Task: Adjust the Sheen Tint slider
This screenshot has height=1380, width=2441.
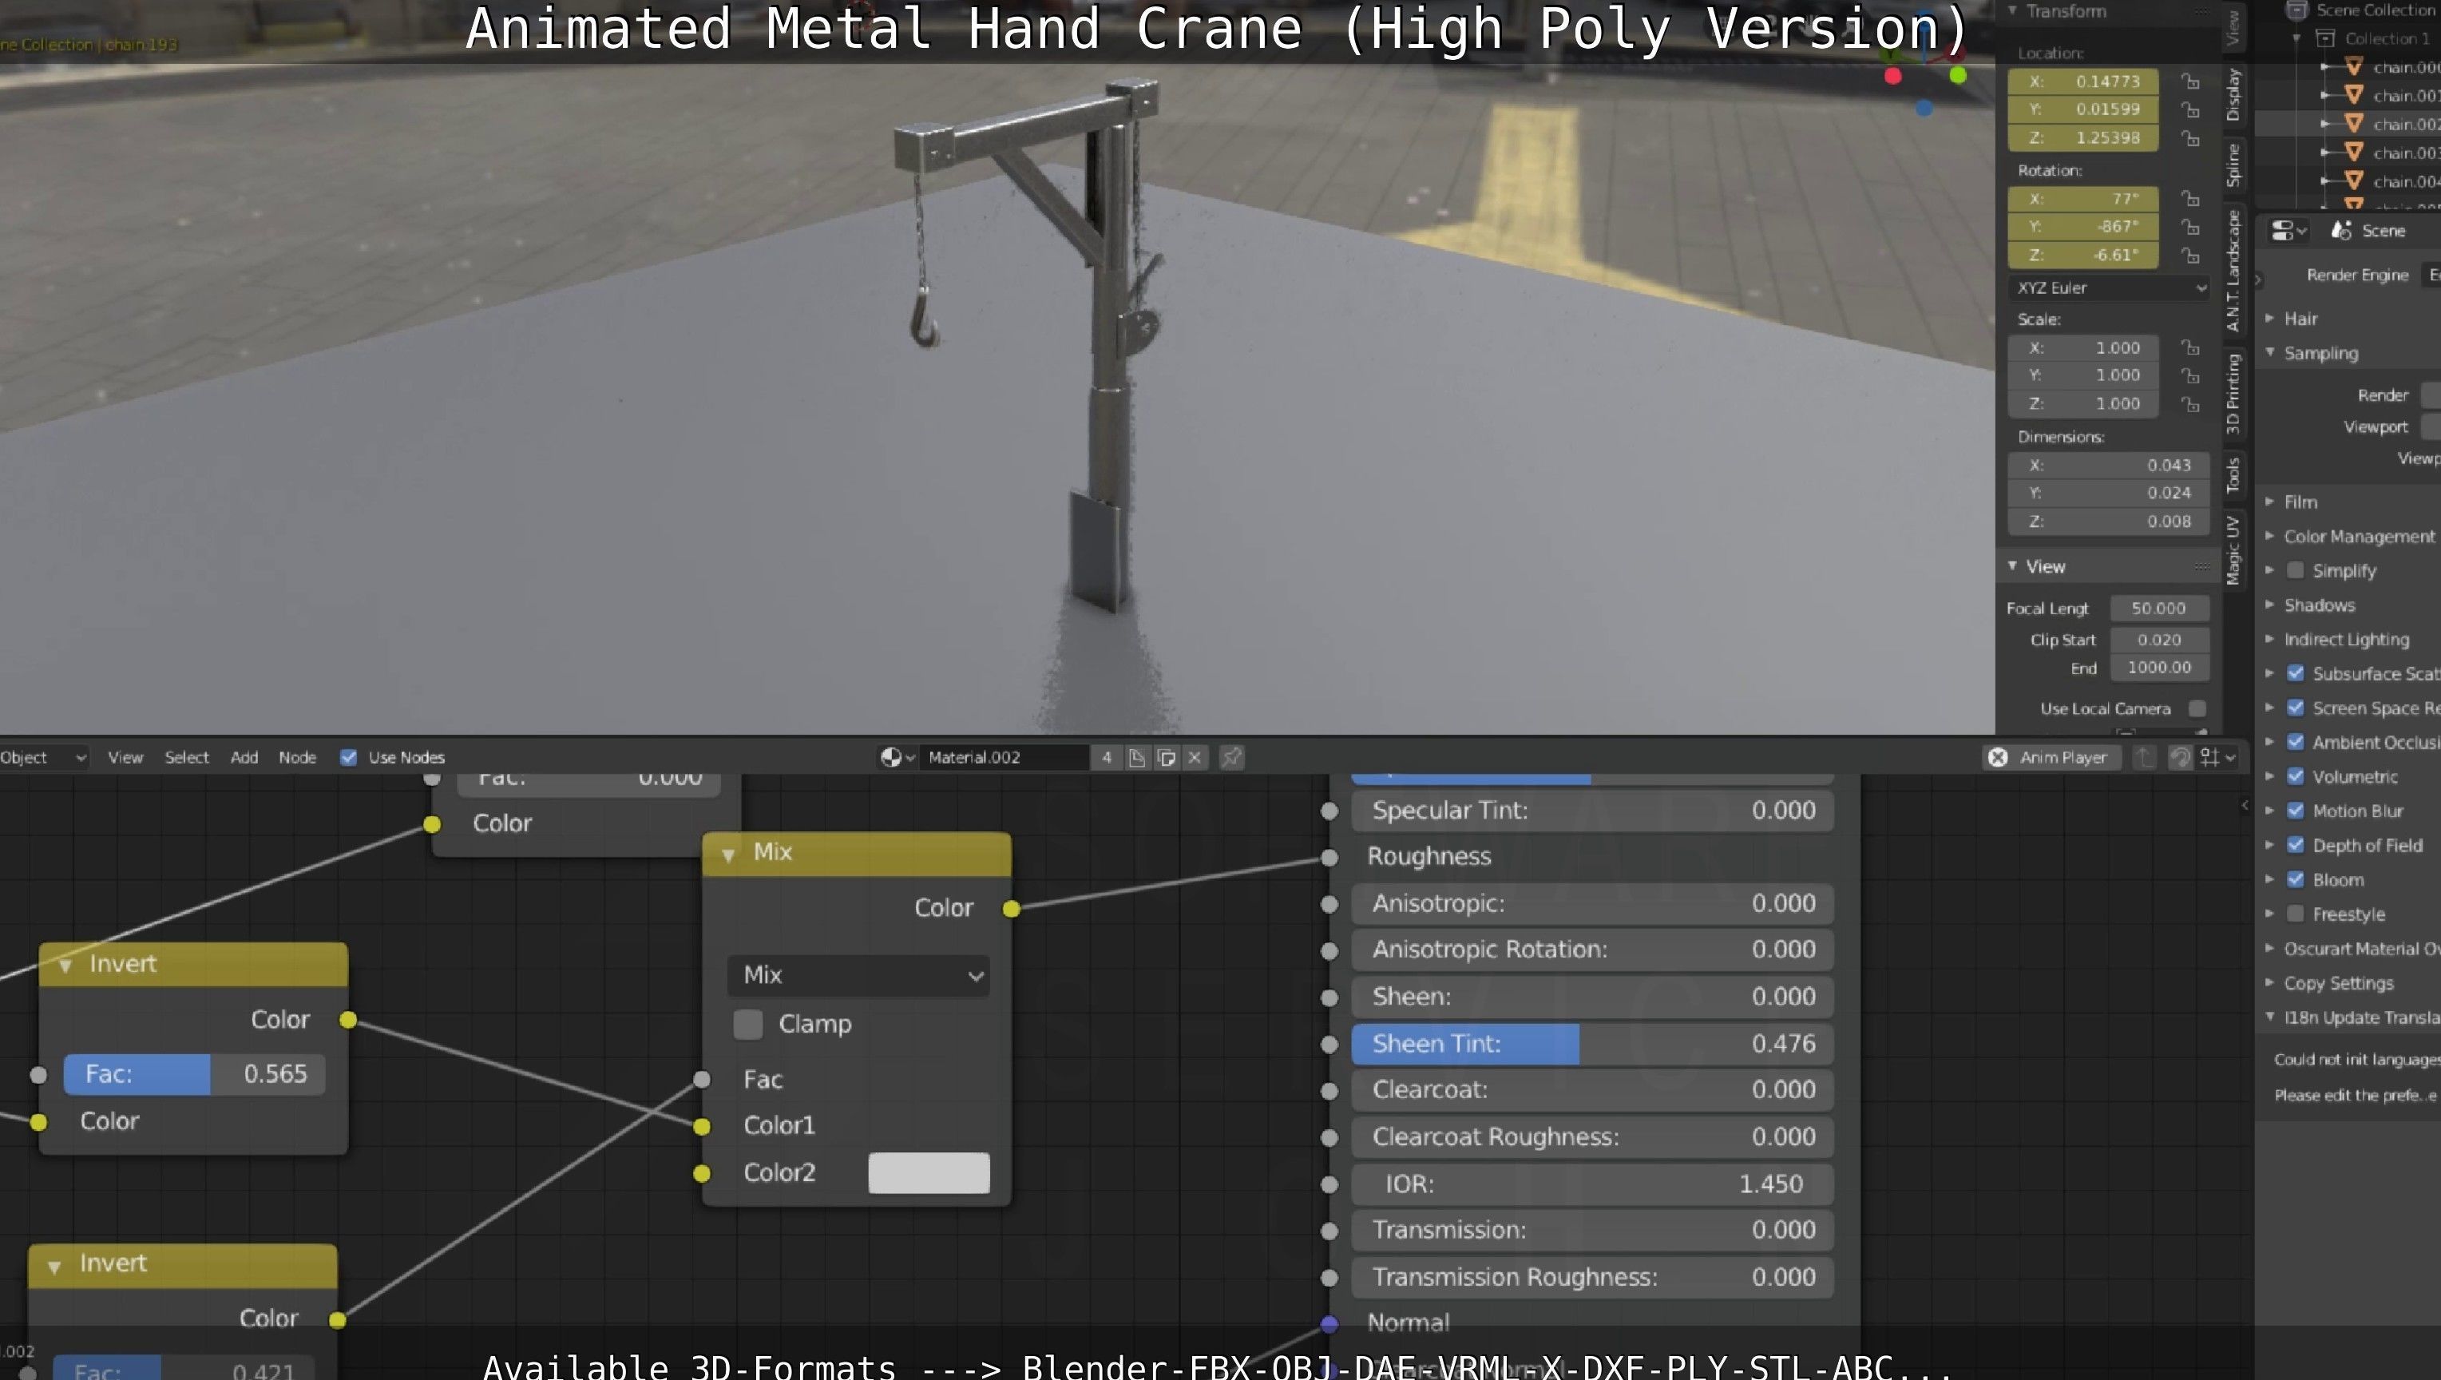Action: click(1592, 1044)
